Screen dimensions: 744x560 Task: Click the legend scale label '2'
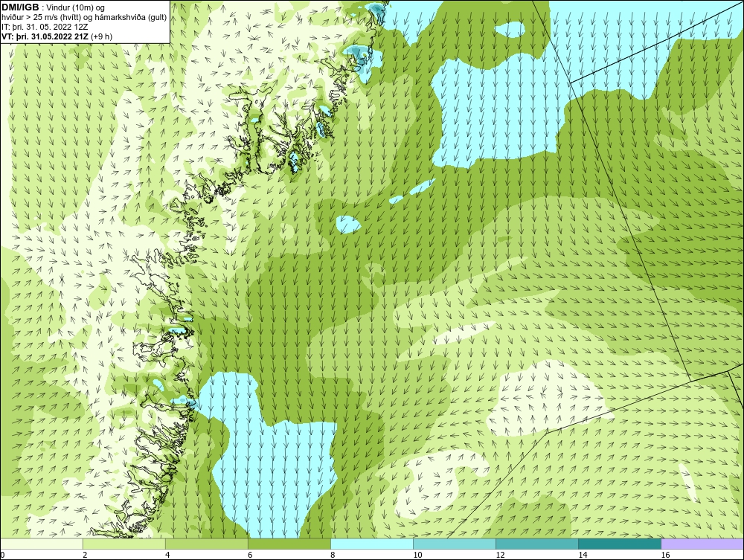(x=85, y=555)
